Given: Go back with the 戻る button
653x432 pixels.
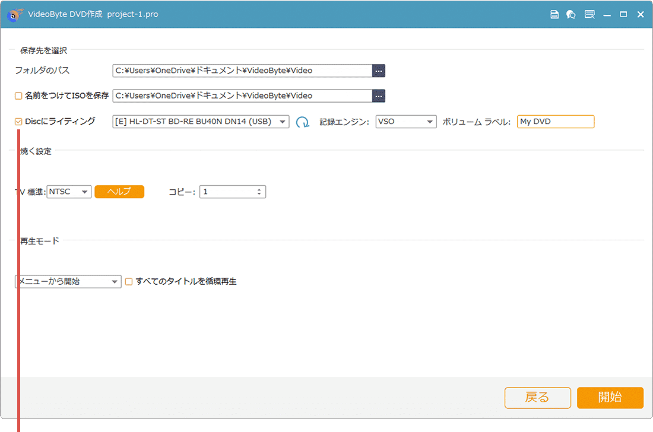Looking at the screenshot, I should [x=537, y=398].
